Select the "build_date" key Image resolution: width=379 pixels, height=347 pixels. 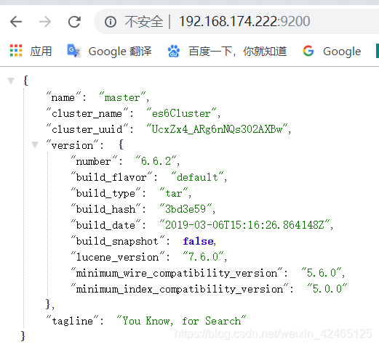click(106, 225)
